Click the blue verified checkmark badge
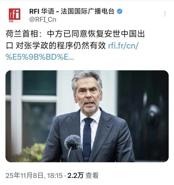The image size is (174, 185). click(119, 11)
